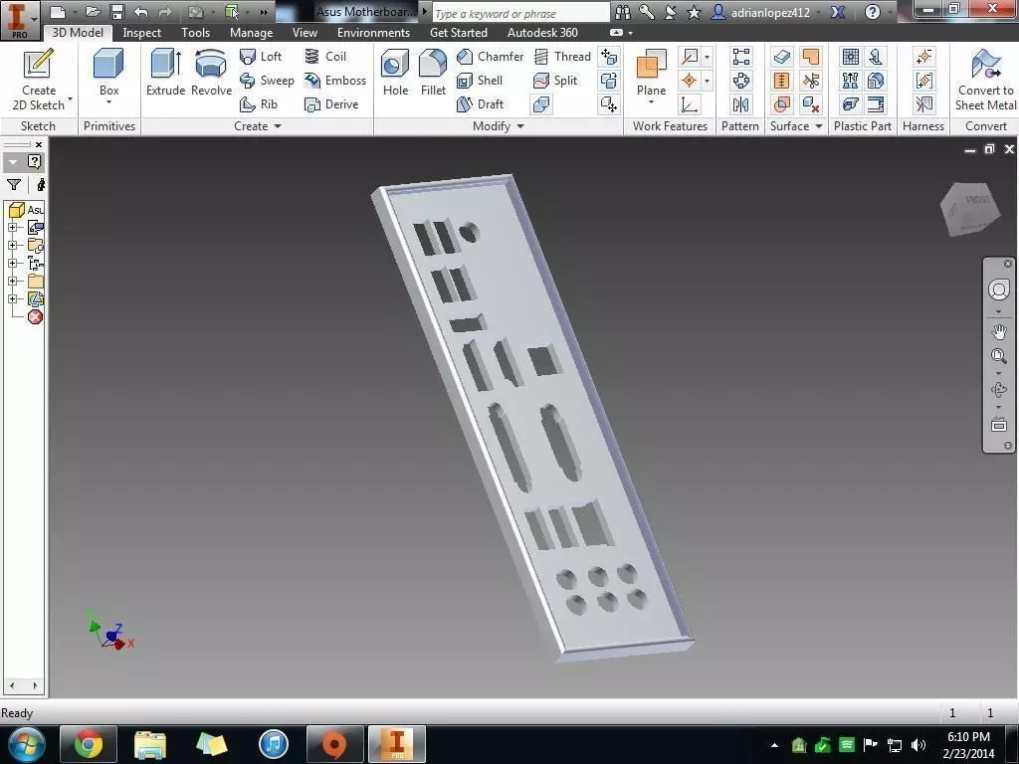The width and height of the screenshot is (1019, 764).
Task: Click the Zoom tool in navigation bar
Action: click(999, 356)
